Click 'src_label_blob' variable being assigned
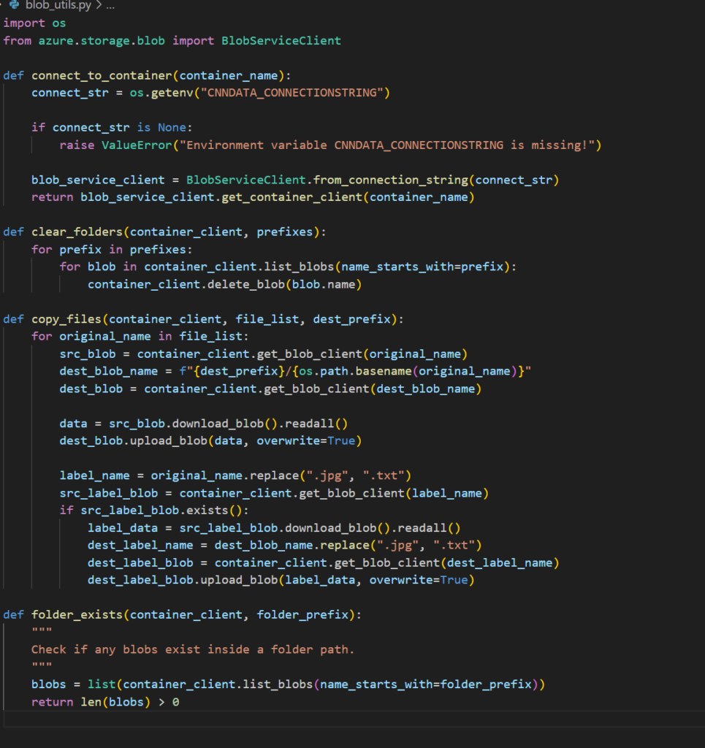The height and width of the screenshot is (748, 705). tap(109, 493)
